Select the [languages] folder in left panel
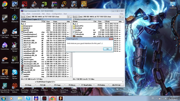Image resolution: width=180 pixels, height=101 pixels. pos(45,26)
